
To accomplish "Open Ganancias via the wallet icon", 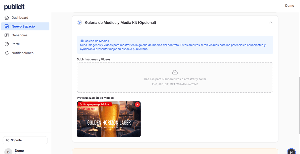I will [x=6, y=35].
